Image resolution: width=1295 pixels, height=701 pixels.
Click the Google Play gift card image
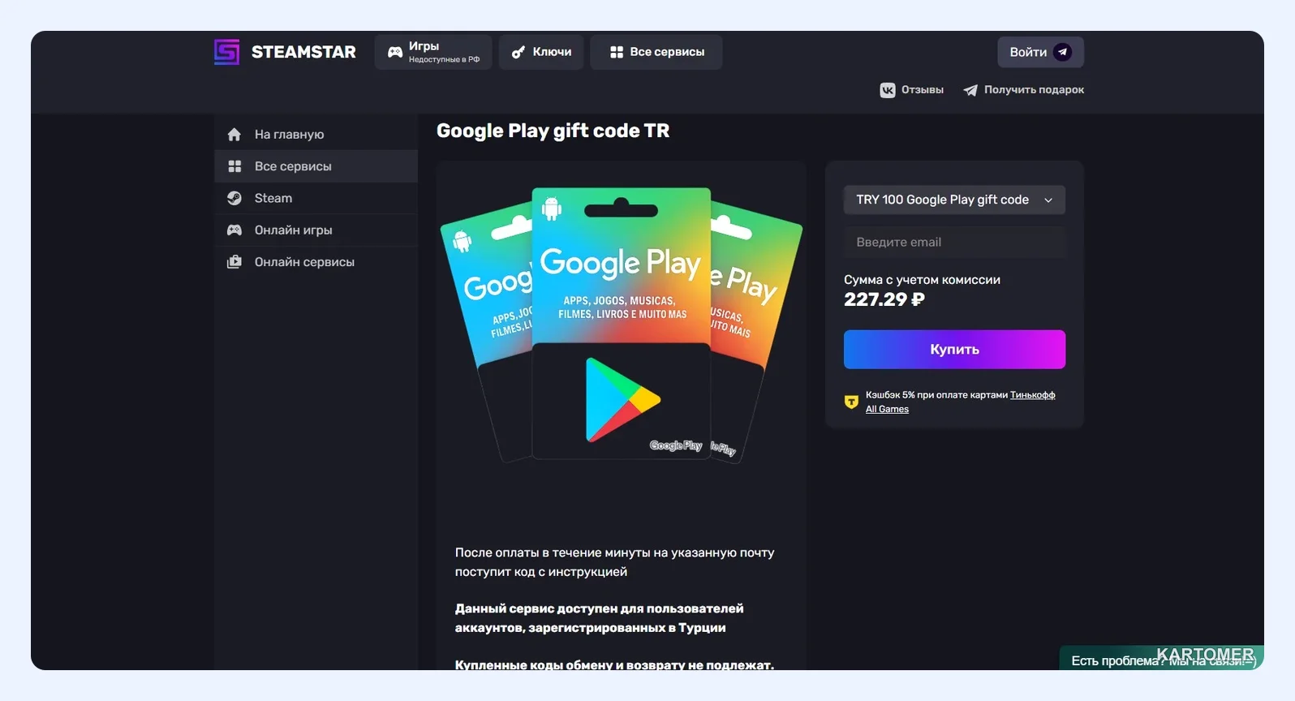pos(621,325)
